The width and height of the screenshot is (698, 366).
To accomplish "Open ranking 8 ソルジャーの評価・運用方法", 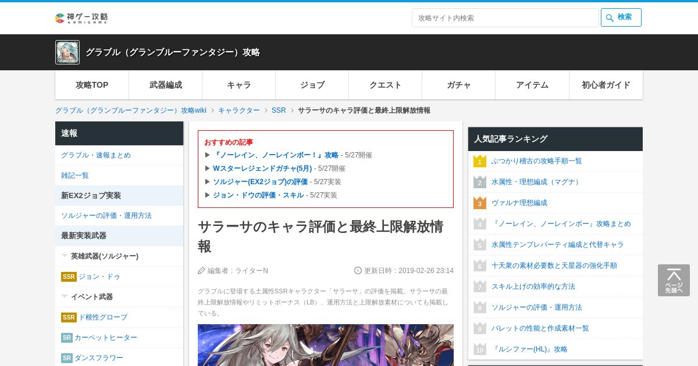I will pyautogui.click(x=537, y=307).
